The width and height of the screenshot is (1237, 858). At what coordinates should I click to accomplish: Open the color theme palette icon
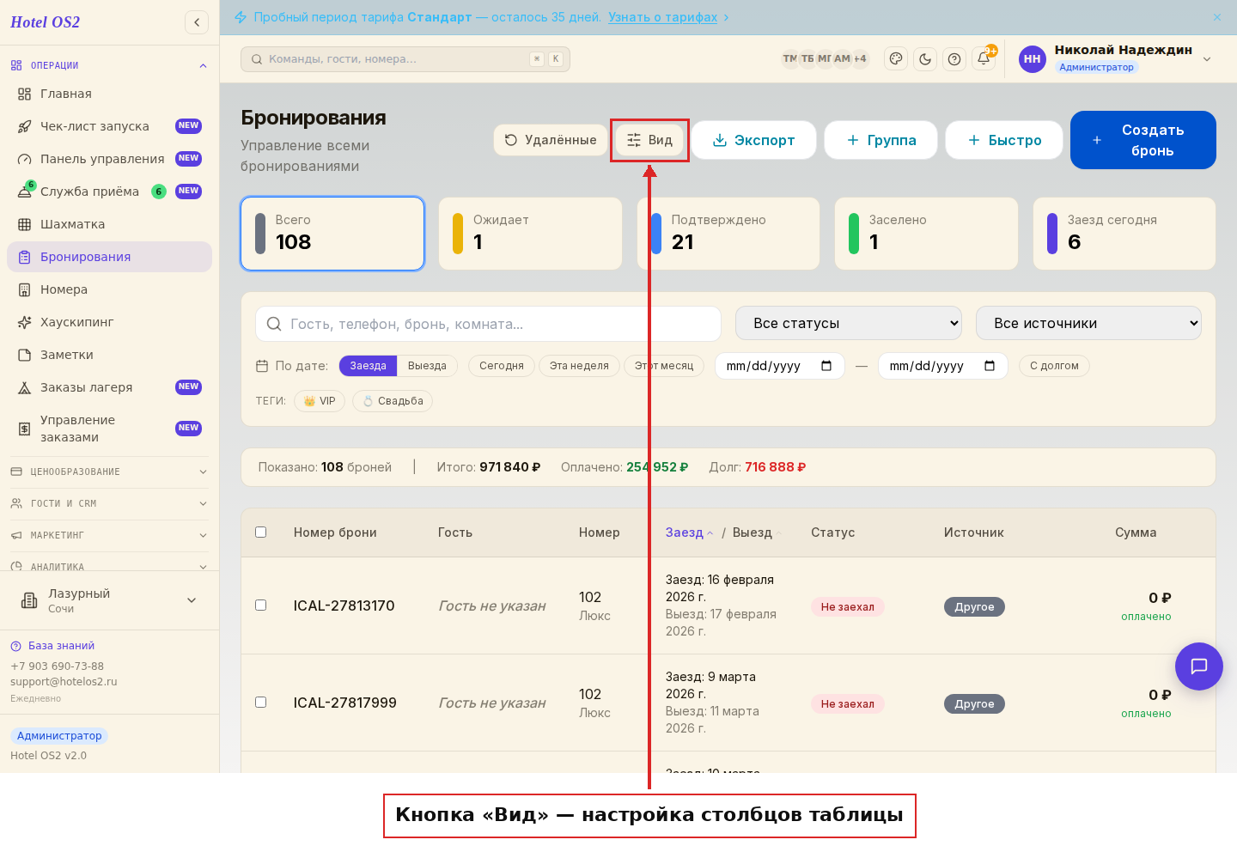coord(896,59)
